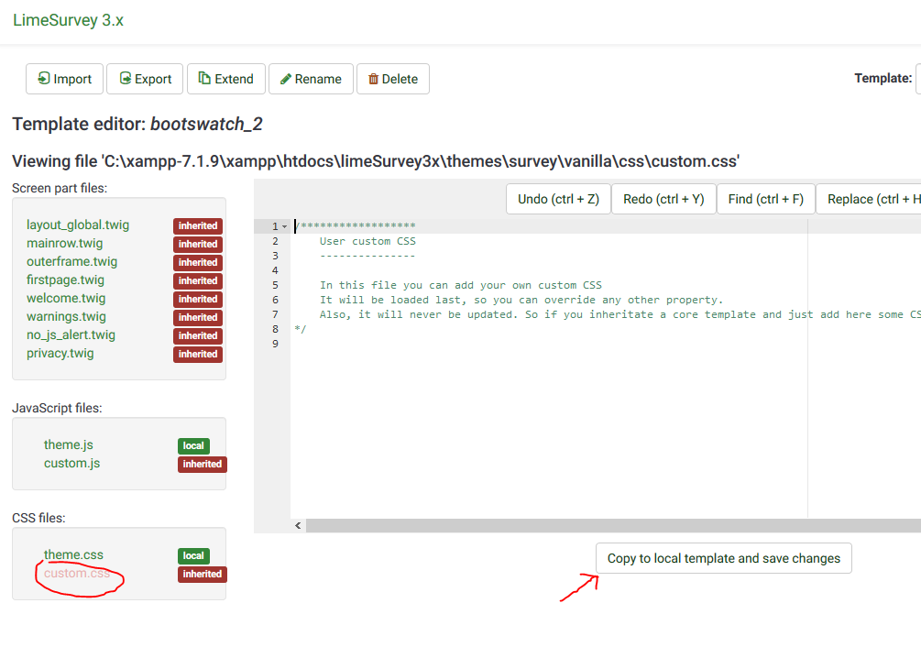Click Undo (ctrl + Z) button

(558, 199)
